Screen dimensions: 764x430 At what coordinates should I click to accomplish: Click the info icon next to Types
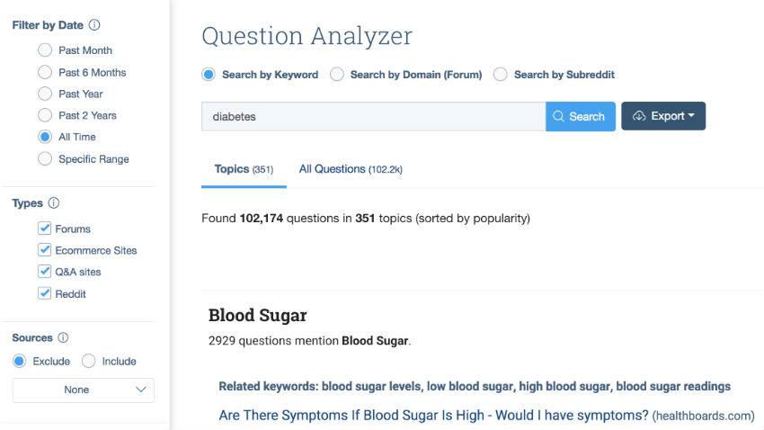[54, 202]
